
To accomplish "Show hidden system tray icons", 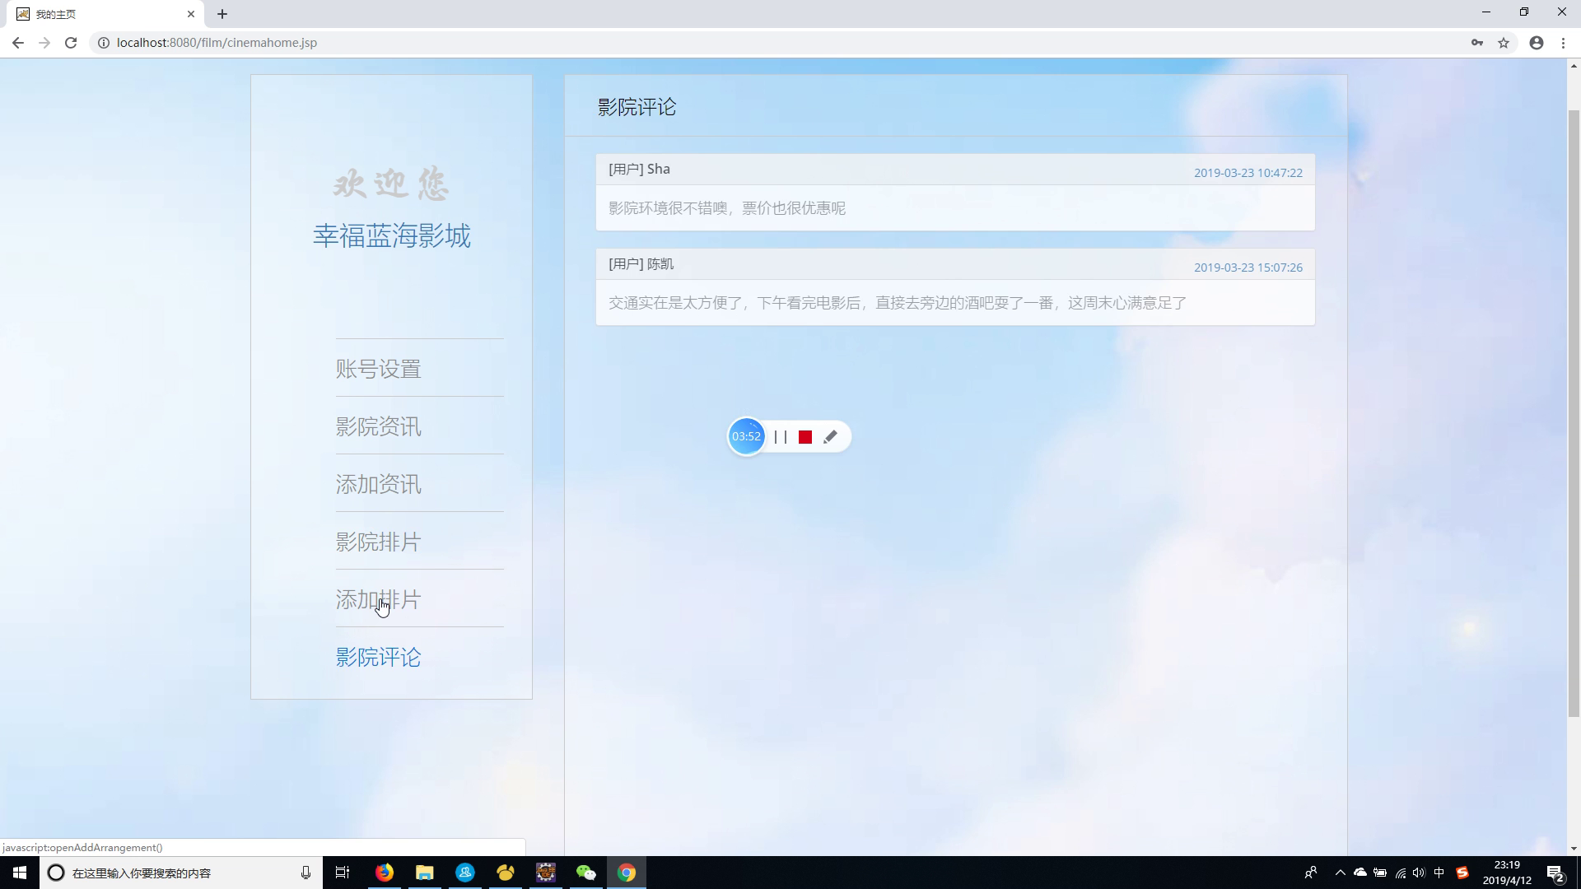I will tap(1341, 873).
